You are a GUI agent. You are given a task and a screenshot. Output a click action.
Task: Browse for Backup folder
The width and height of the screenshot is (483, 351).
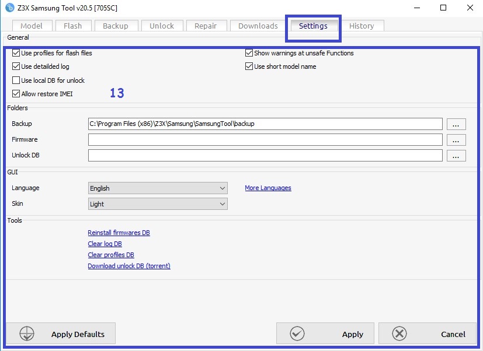pyautogui.click(x=456, y=124)
